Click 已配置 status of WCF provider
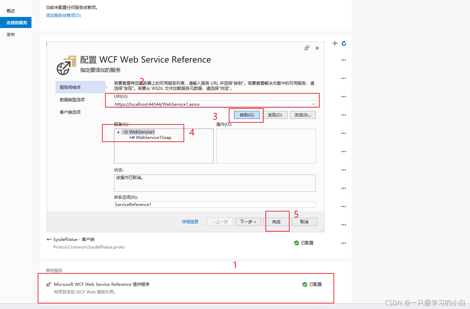Image resolution: width=470 pixels, height=309 pixels. [312, 284]
